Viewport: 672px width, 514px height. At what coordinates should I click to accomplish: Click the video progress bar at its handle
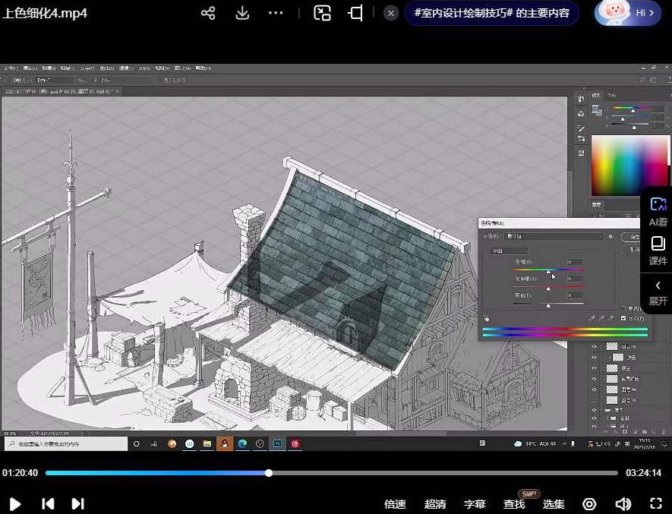(x=269, y=473)
